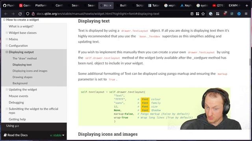This screenshot has height=141, width=252.
Task: Collapse 'How to create a widget' section
Action: click(x=4, y=20)
